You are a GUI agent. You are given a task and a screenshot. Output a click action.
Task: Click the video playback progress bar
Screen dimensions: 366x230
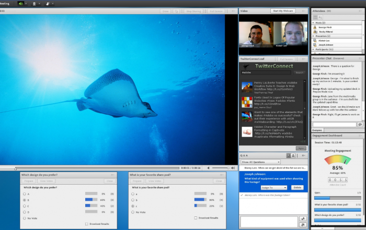coord(97,168)
